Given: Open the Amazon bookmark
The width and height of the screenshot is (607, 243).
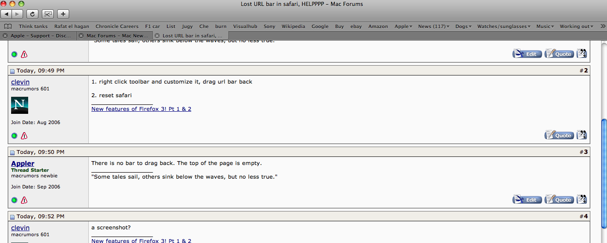Looking at the screenshot, I should [378, 26].
